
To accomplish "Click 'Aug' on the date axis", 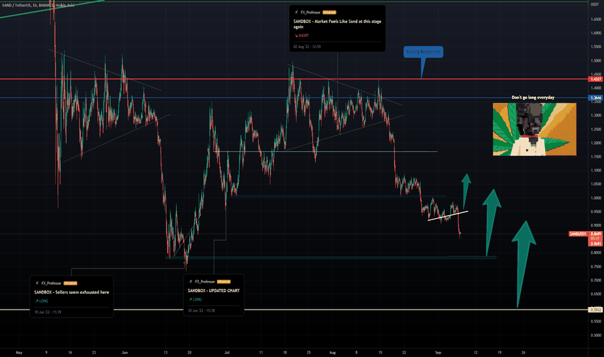I will 333,352.
